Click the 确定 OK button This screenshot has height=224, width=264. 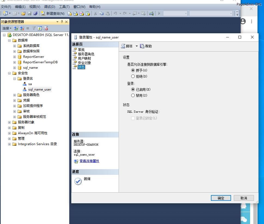[x=221, y=198]
